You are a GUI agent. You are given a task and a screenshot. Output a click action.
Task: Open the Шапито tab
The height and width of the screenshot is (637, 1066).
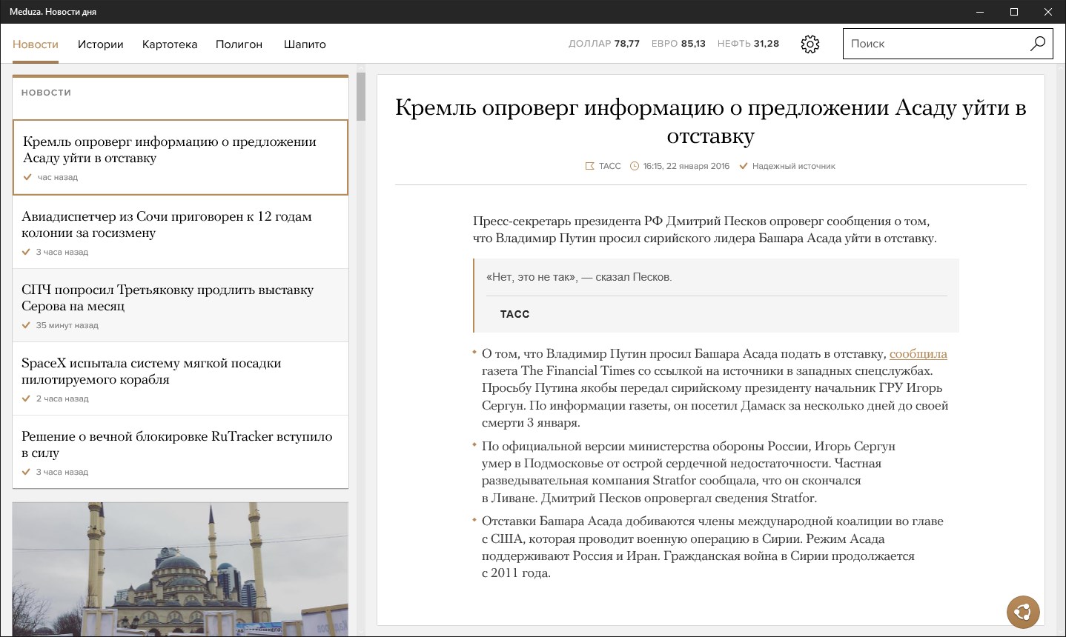305,44
